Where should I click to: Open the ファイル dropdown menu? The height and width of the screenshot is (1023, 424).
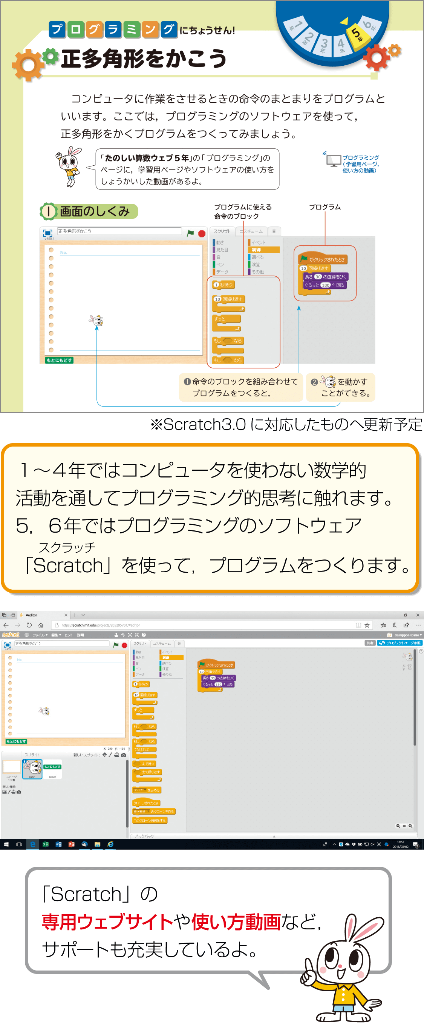[x=40, y=635]
